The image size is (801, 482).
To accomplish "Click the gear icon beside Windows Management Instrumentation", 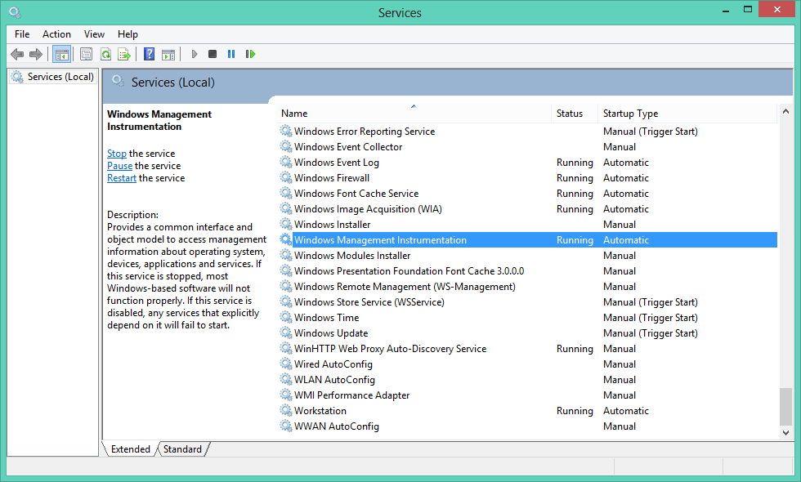I will click(286, 240).
